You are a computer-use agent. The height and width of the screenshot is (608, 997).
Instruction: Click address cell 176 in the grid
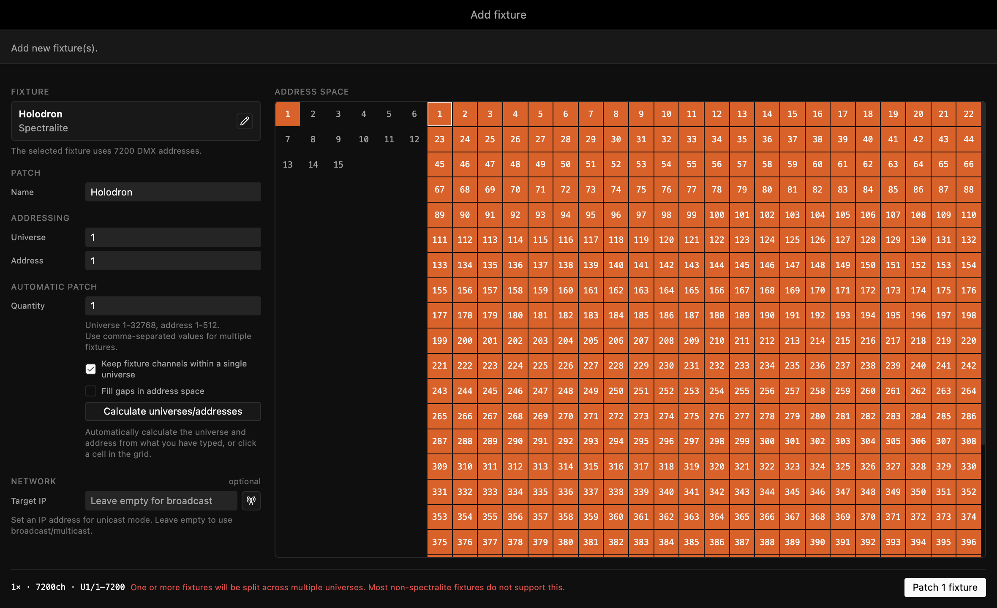pyautogui.click(x=969, y=290)
